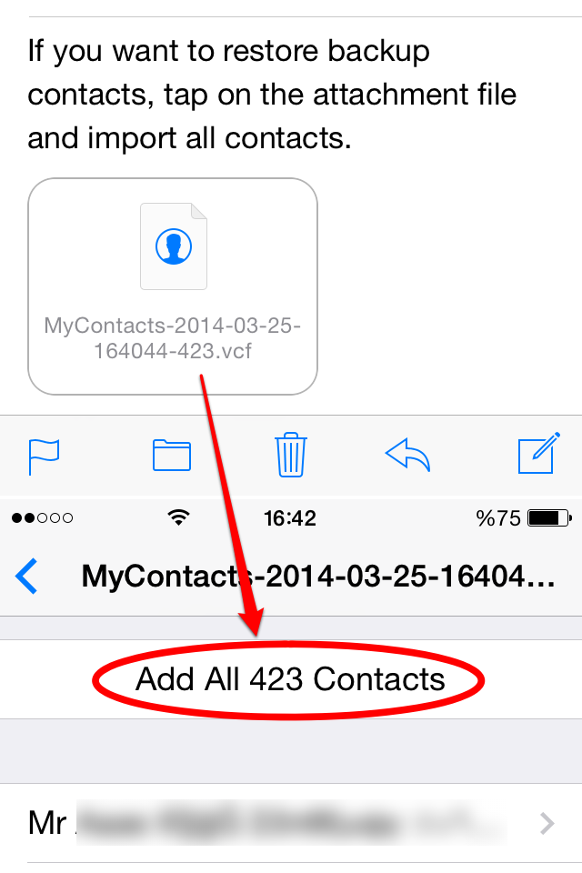Screen dimensions: 582x873
Task: Tap the Wi-Fi status icon
Action: (x=179, y=517)
